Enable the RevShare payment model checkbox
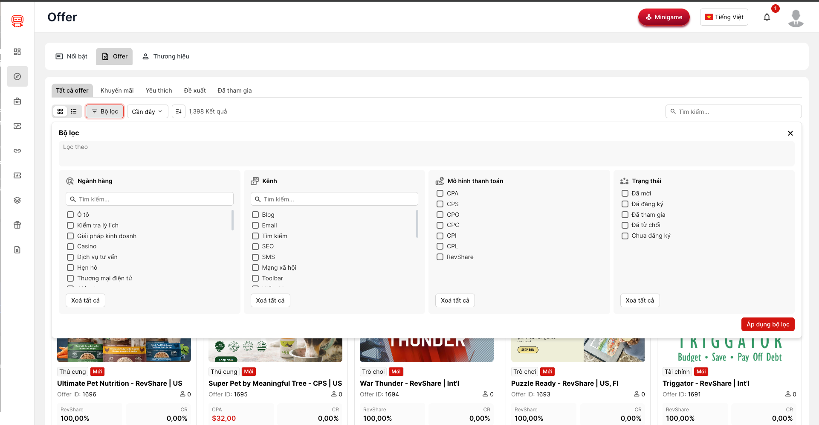The height and width of the screenshot is (425, 819). pos(440,257)
